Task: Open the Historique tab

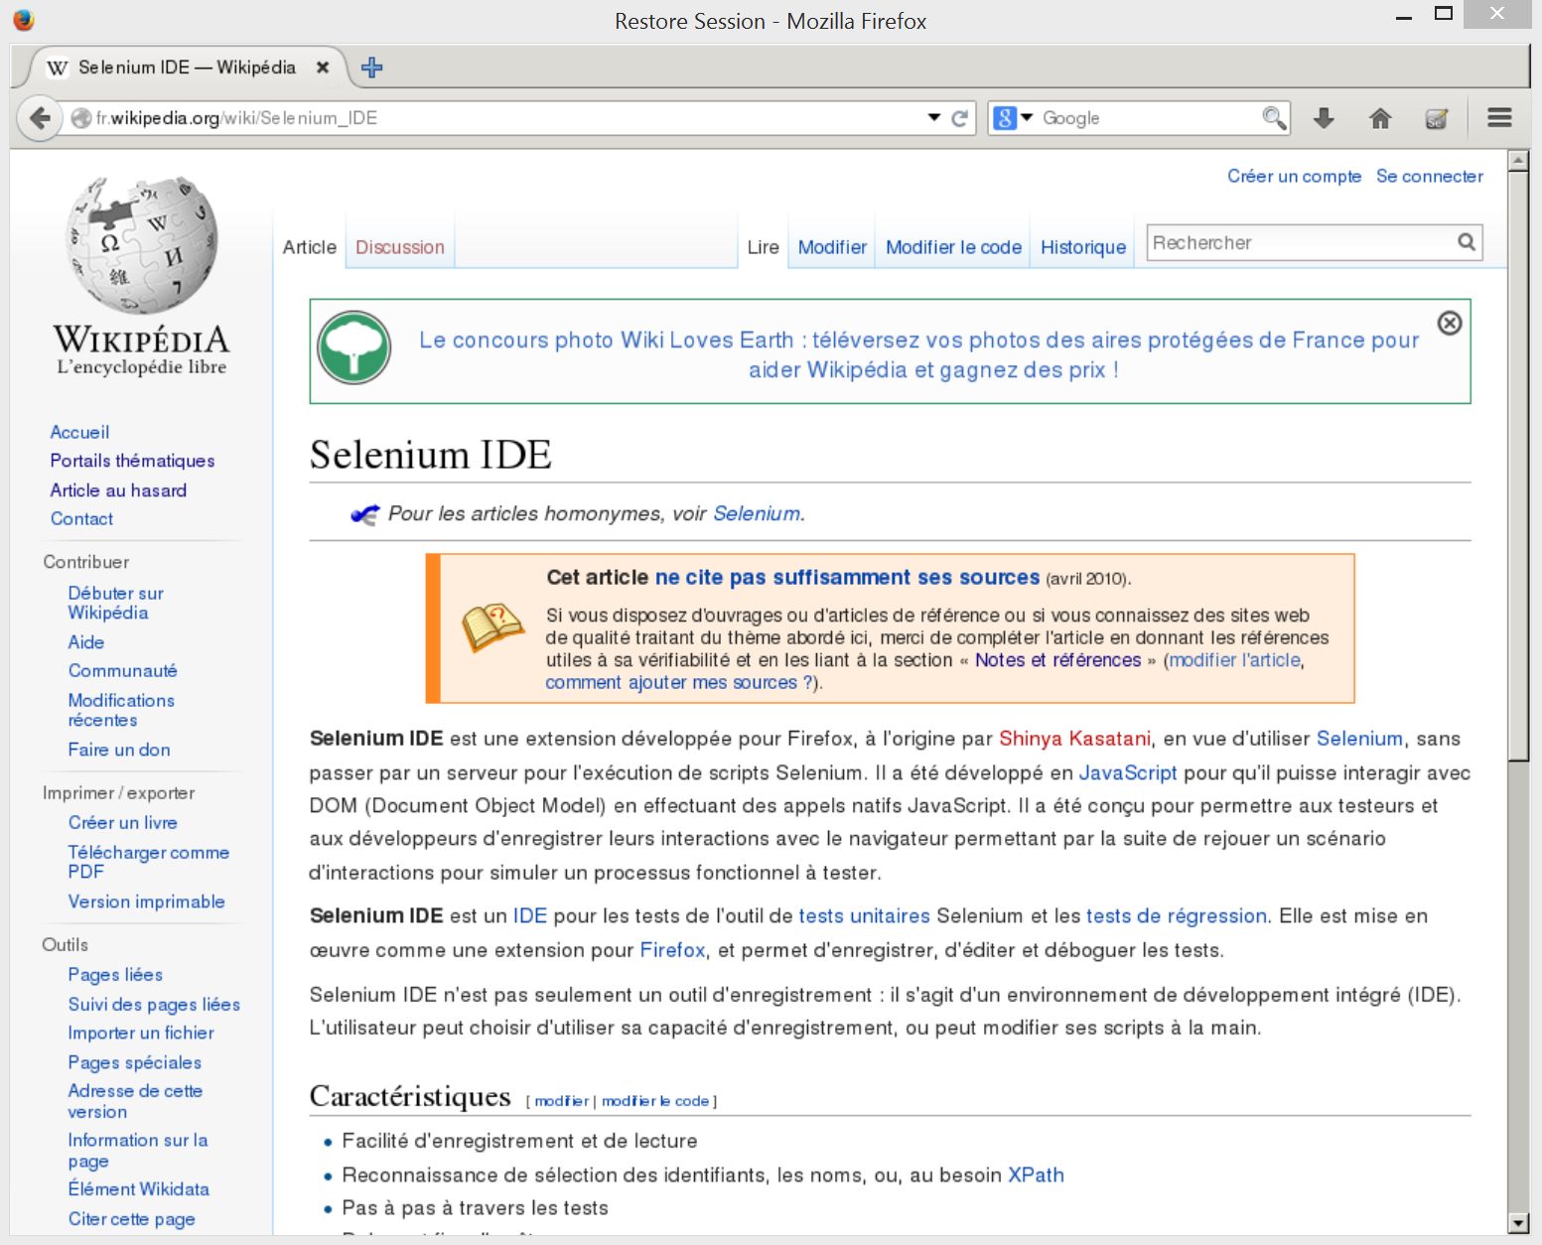Action: [x=1082, y=247]
